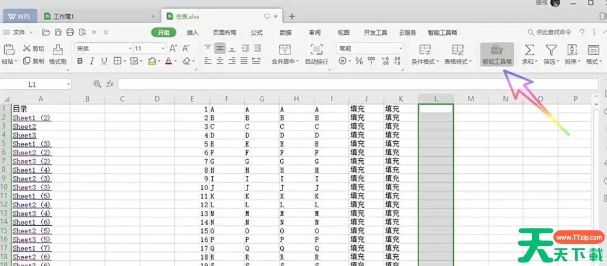
Task: Open the 宋体 font name dropdown
Action: [130, 48]
